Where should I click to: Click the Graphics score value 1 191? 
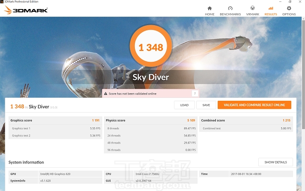(x=96, y=120)
